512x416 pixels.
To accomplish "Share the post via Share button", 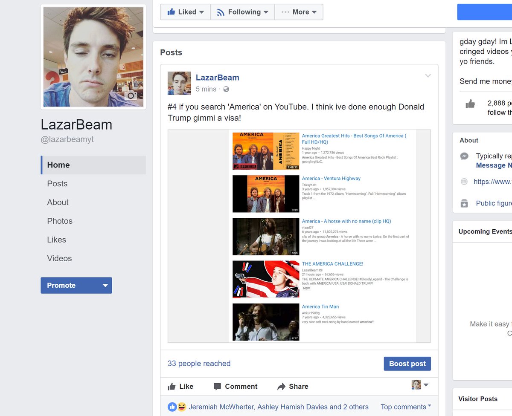I will 293,387.
